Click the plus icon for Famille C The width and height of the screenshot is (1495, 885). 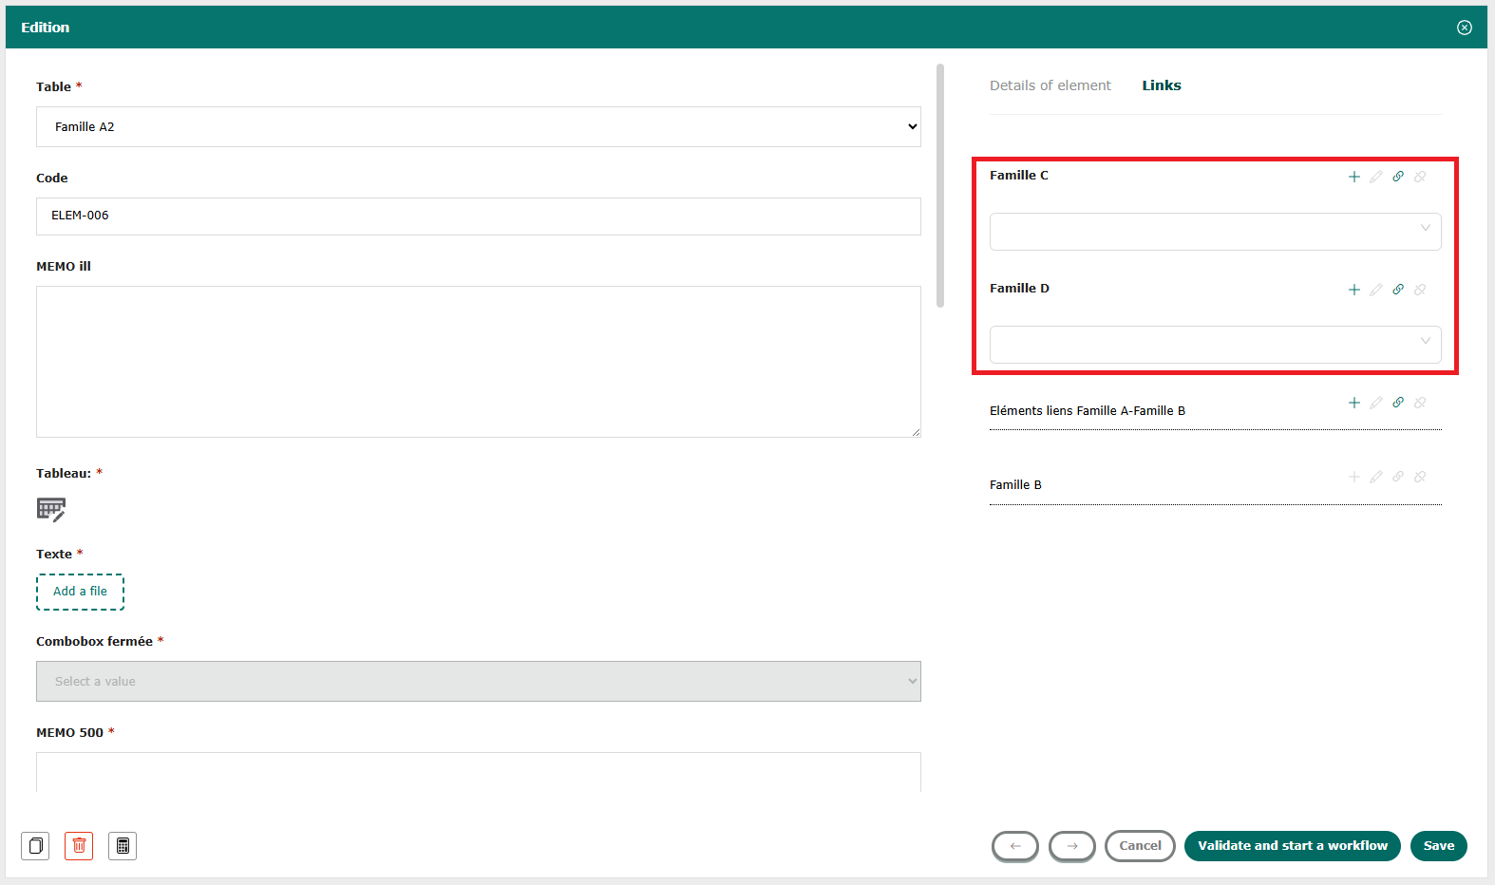(1353, 177)
